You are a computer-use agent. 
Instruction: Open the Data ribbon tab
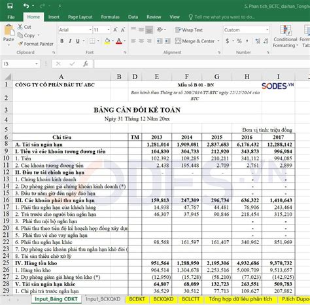pyautogui.click(x=133, y=17)
